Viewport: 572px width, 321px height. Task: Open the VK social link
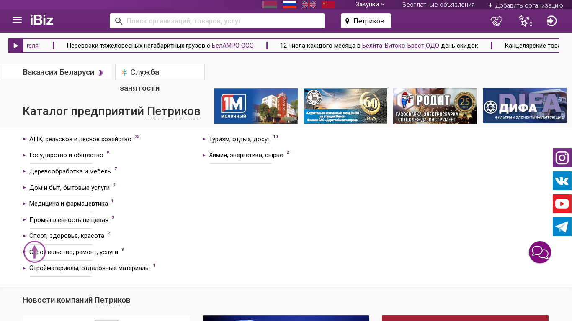click(562, 181)
